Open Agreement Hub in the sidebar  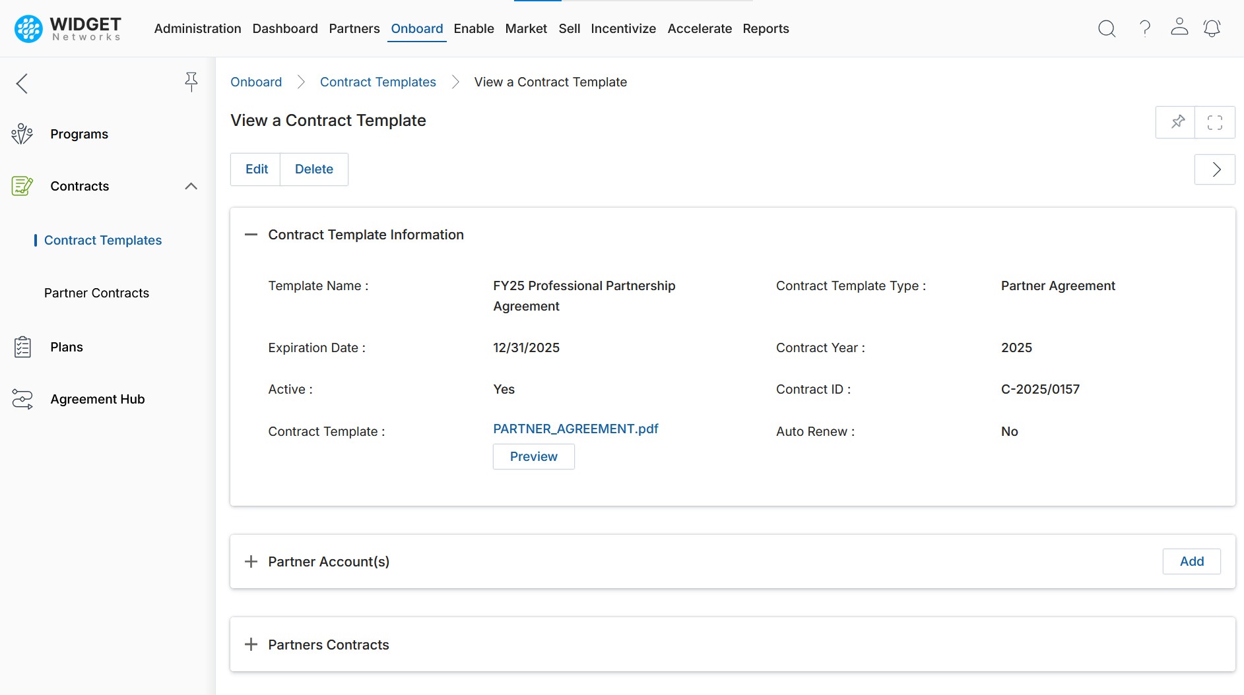pyautogui.click(x=97, y=399)
